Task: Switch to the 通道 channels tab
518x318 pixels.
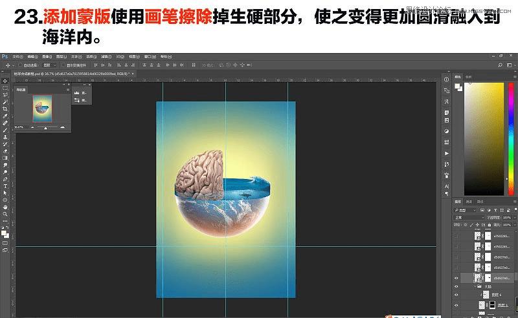Action: (469, 202)
